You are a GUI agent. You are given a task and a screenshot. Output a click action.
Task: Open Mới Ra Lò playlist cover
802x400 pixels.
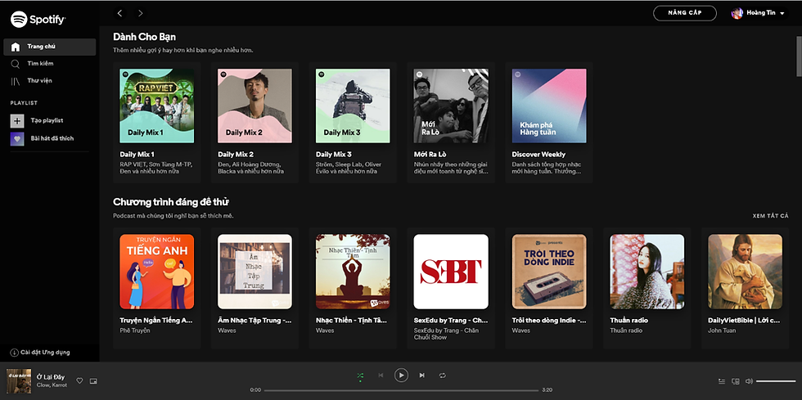click(451, 106)
